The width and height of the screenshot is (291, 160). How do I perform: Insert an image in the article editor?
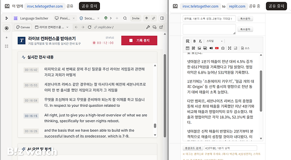[199, 48]
